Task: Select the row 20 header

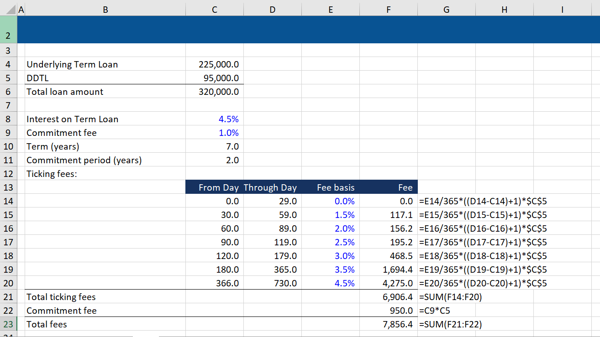Action: (x=7, y=283)
